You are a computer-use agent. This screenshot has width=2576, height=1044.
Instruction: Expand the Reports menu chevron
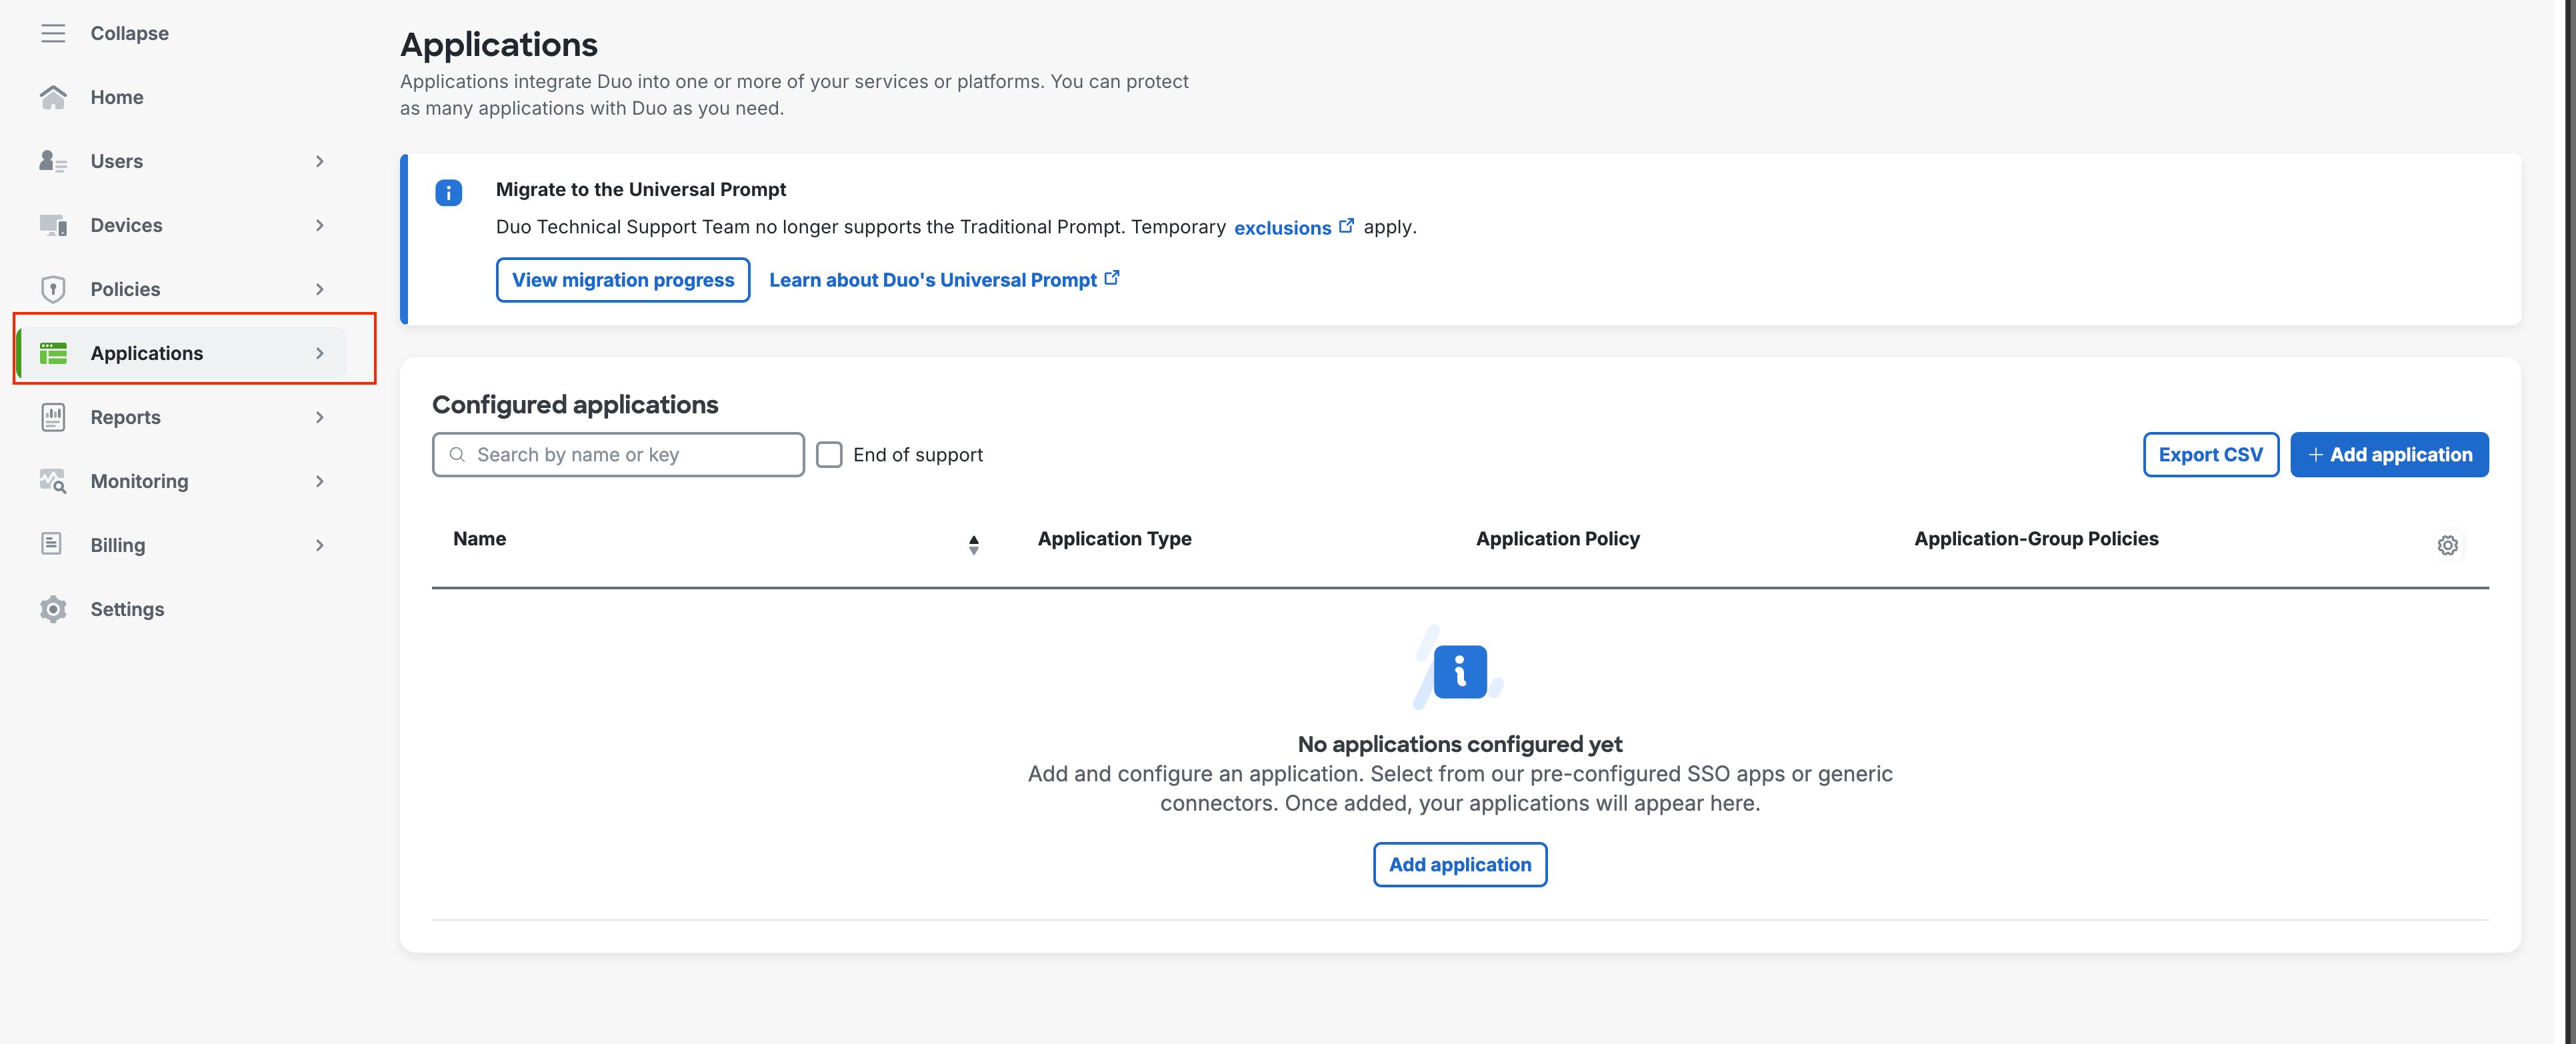320,417
